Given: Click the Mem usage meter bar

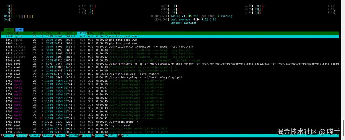Looking at the screenshot, I should 87,16.
